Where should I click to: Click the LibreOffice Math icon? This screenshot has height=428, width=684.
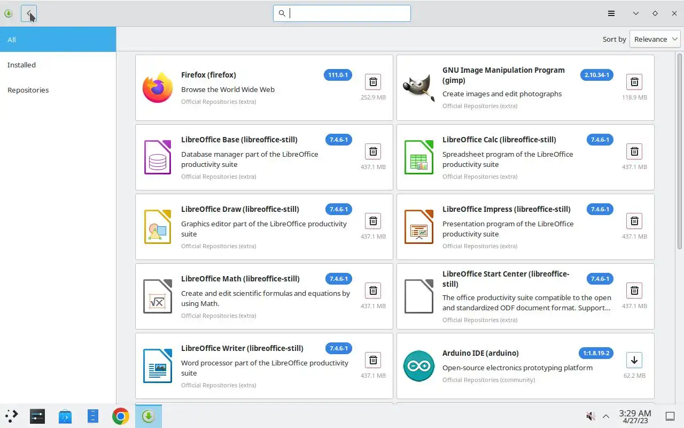(158, 296)
